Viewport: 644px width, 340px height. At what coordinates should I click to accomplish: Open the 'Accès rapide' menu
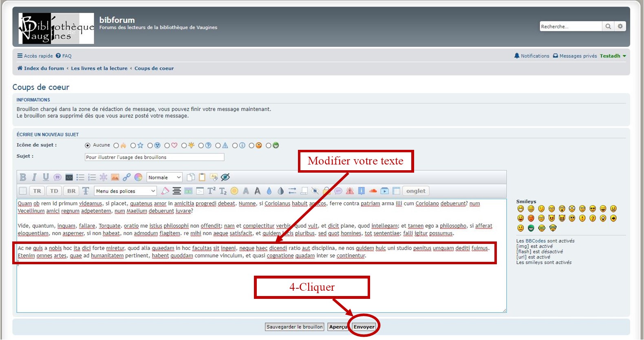[35, 56]
